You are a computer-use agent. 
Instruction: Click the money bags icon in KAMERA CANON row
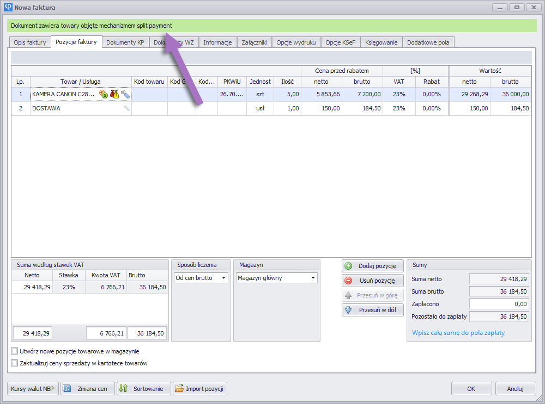(114, 94)
